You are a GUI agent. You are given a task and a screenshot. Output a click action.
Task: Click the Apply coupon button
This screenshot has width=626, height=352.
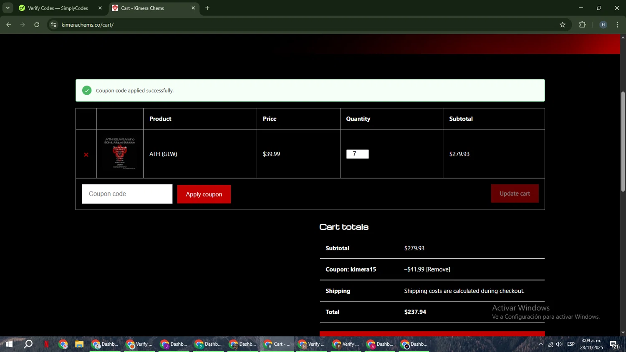tap(204, 194)
